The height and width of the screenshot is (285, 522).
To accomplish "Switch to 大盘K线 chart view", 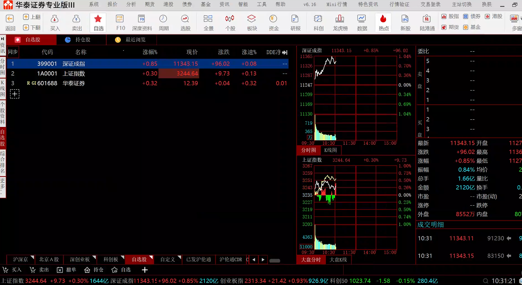I will tap(338, 260).
